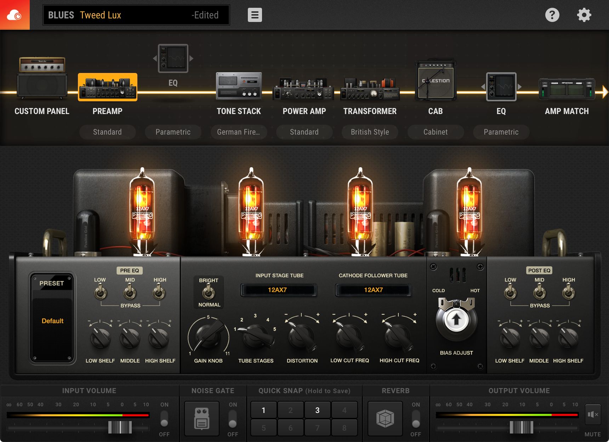Select the Power Amp module icon
This screenshot has height=442, width=609.
[x=304, y=89]
